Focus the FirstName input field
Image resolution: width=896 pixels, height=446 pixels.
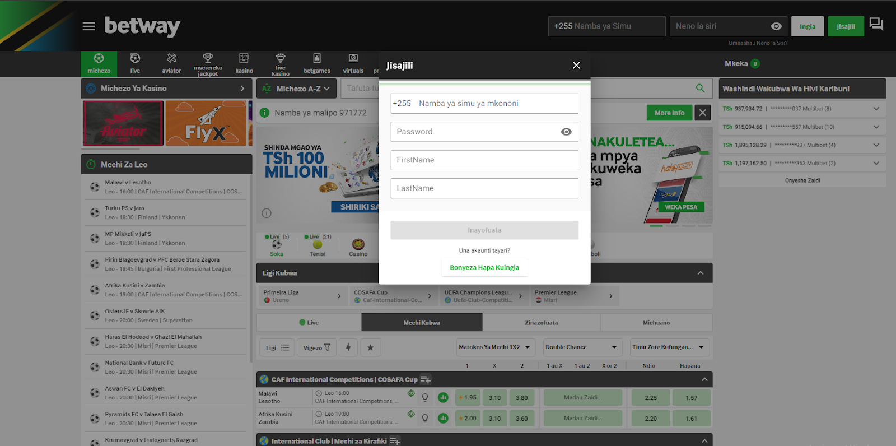[x=484, y=160]
